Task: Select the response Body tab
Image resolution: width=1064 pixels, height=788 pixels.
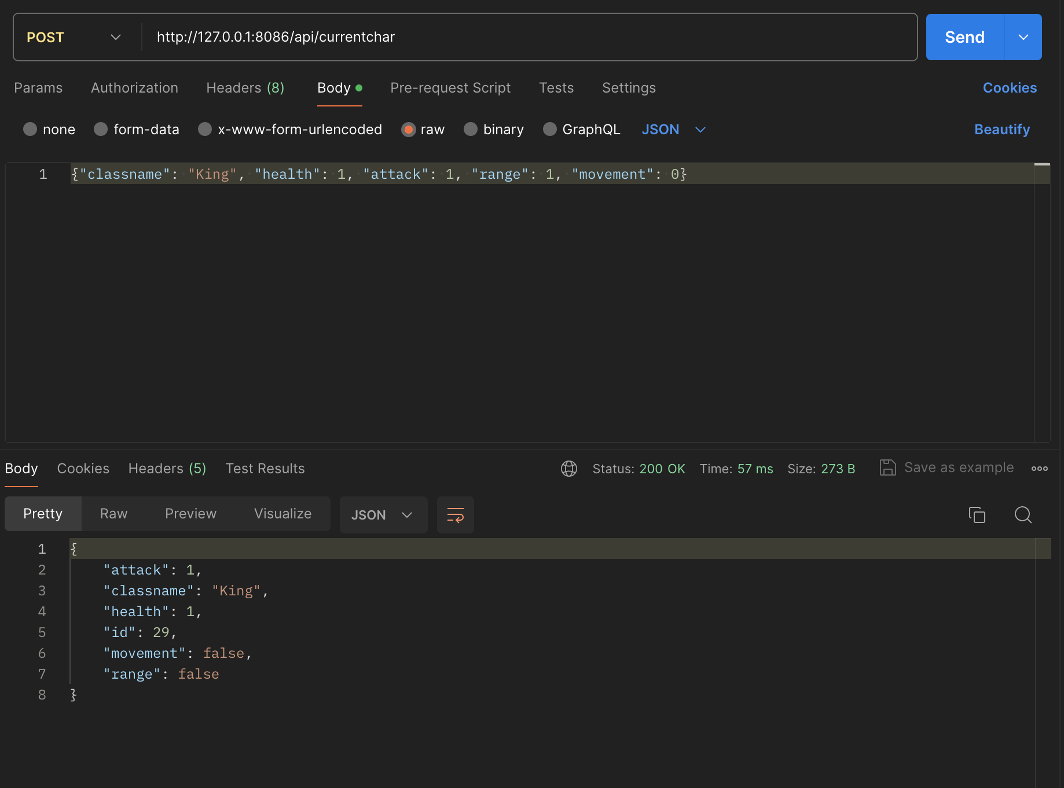Action: [x=21, y=468]
